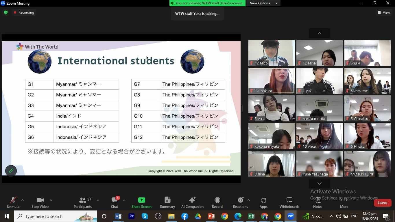Click the Windows taskbar search box
This screenshot has height=222, width=395.
pos(56,216)
